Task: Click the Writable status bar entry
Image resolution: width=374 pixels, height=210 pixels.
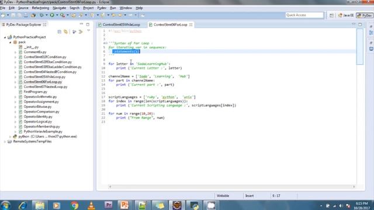Action: (223, 196)
